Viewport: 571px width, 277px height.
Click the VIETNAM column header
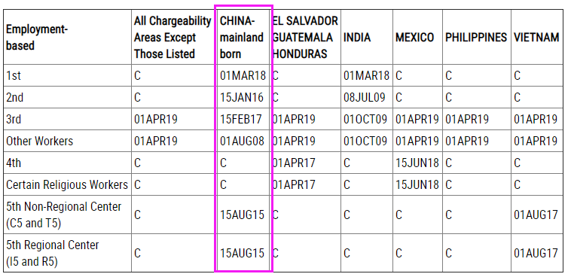pos(536,38)
